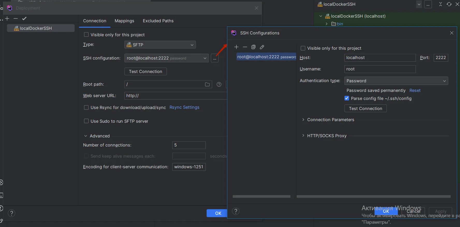Confirm SSH Configurations with OK
460x227 pixels.
[x=386, y=211]
